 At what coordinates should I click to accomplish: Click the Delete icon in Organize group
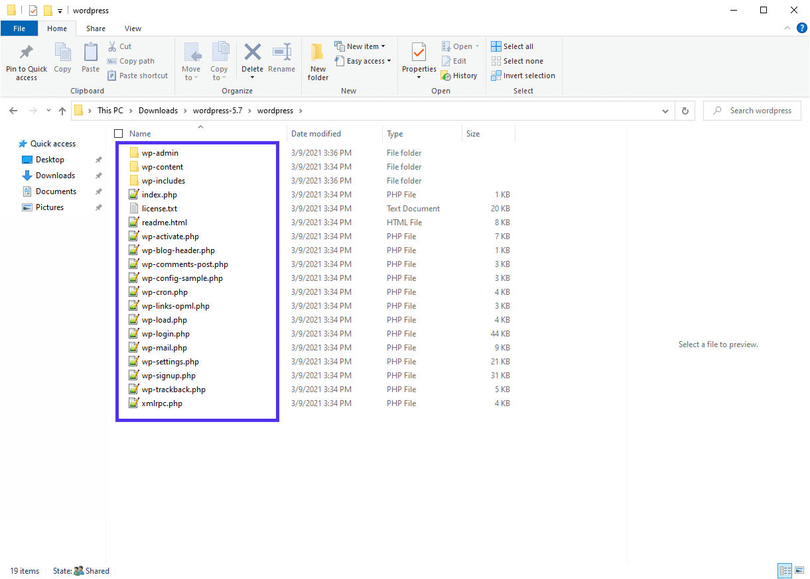(x=252, y=53)
